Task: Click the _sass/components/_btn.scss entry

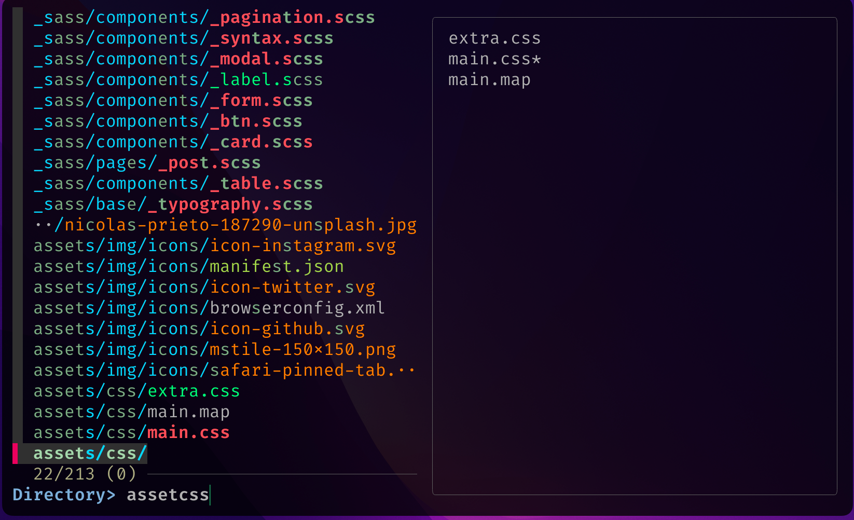Action: [x=168, y=121]
